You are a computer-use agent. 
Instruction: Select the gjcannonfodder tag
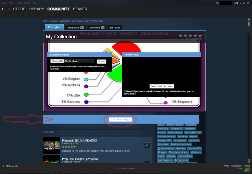[x=166, y=148]
